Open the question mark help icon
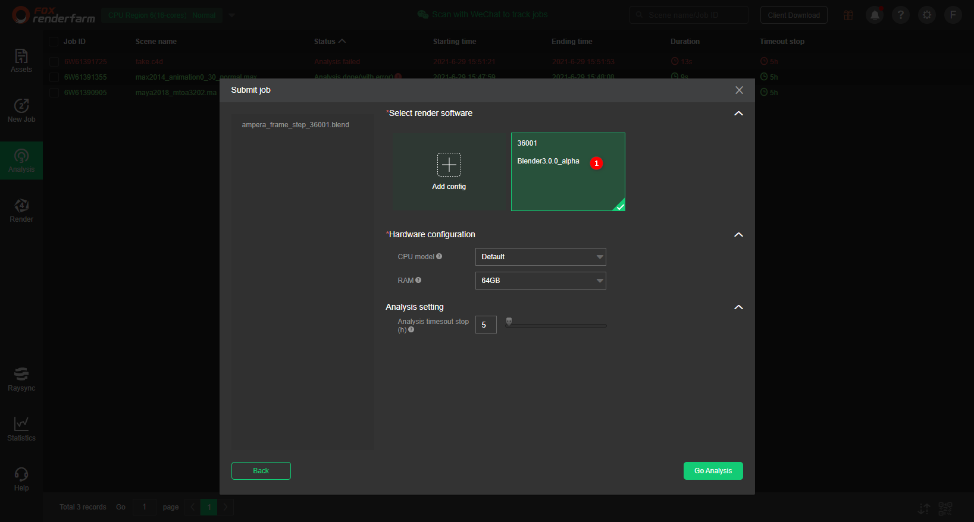 point(901,15)
